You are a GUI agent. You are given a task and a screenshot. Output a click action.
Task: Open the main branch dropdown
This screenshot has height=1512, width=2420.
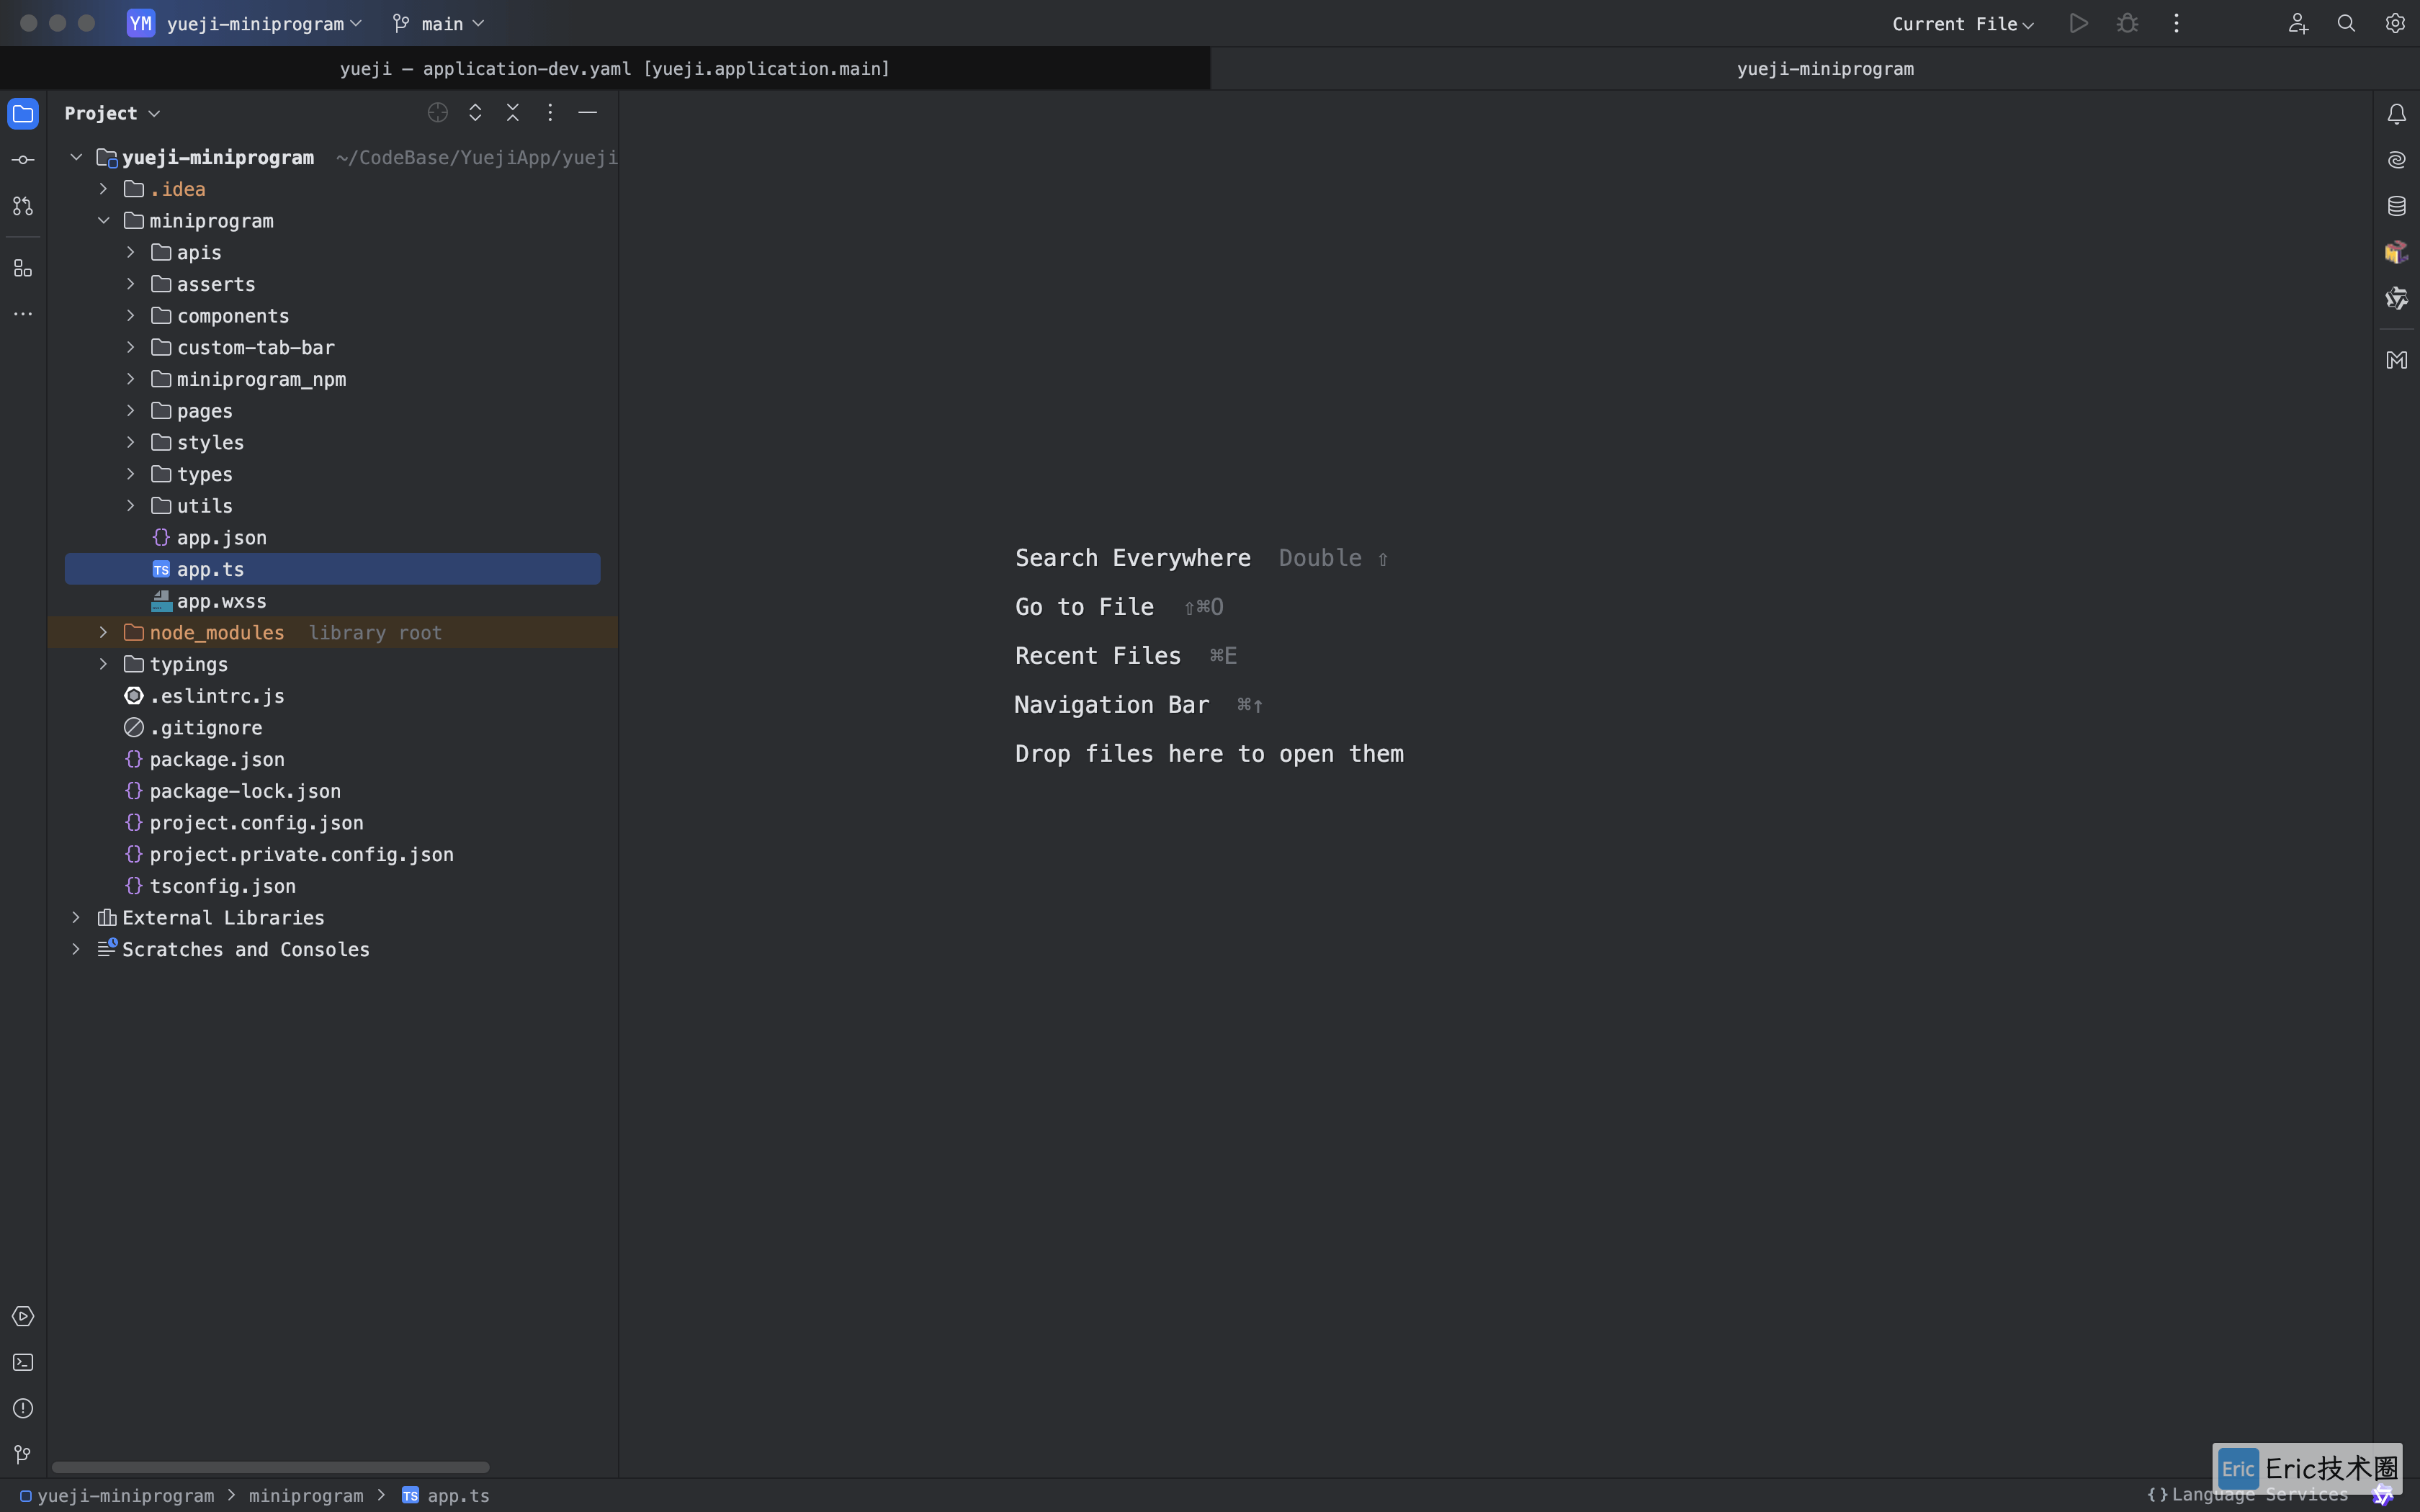(439, 23)
